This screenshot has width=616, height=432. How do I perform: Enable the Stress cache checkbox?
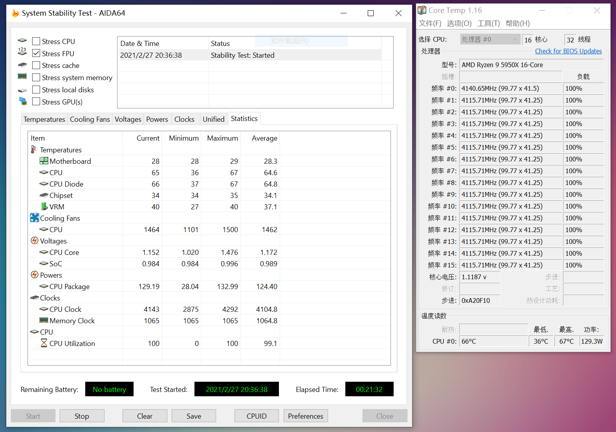36,65
